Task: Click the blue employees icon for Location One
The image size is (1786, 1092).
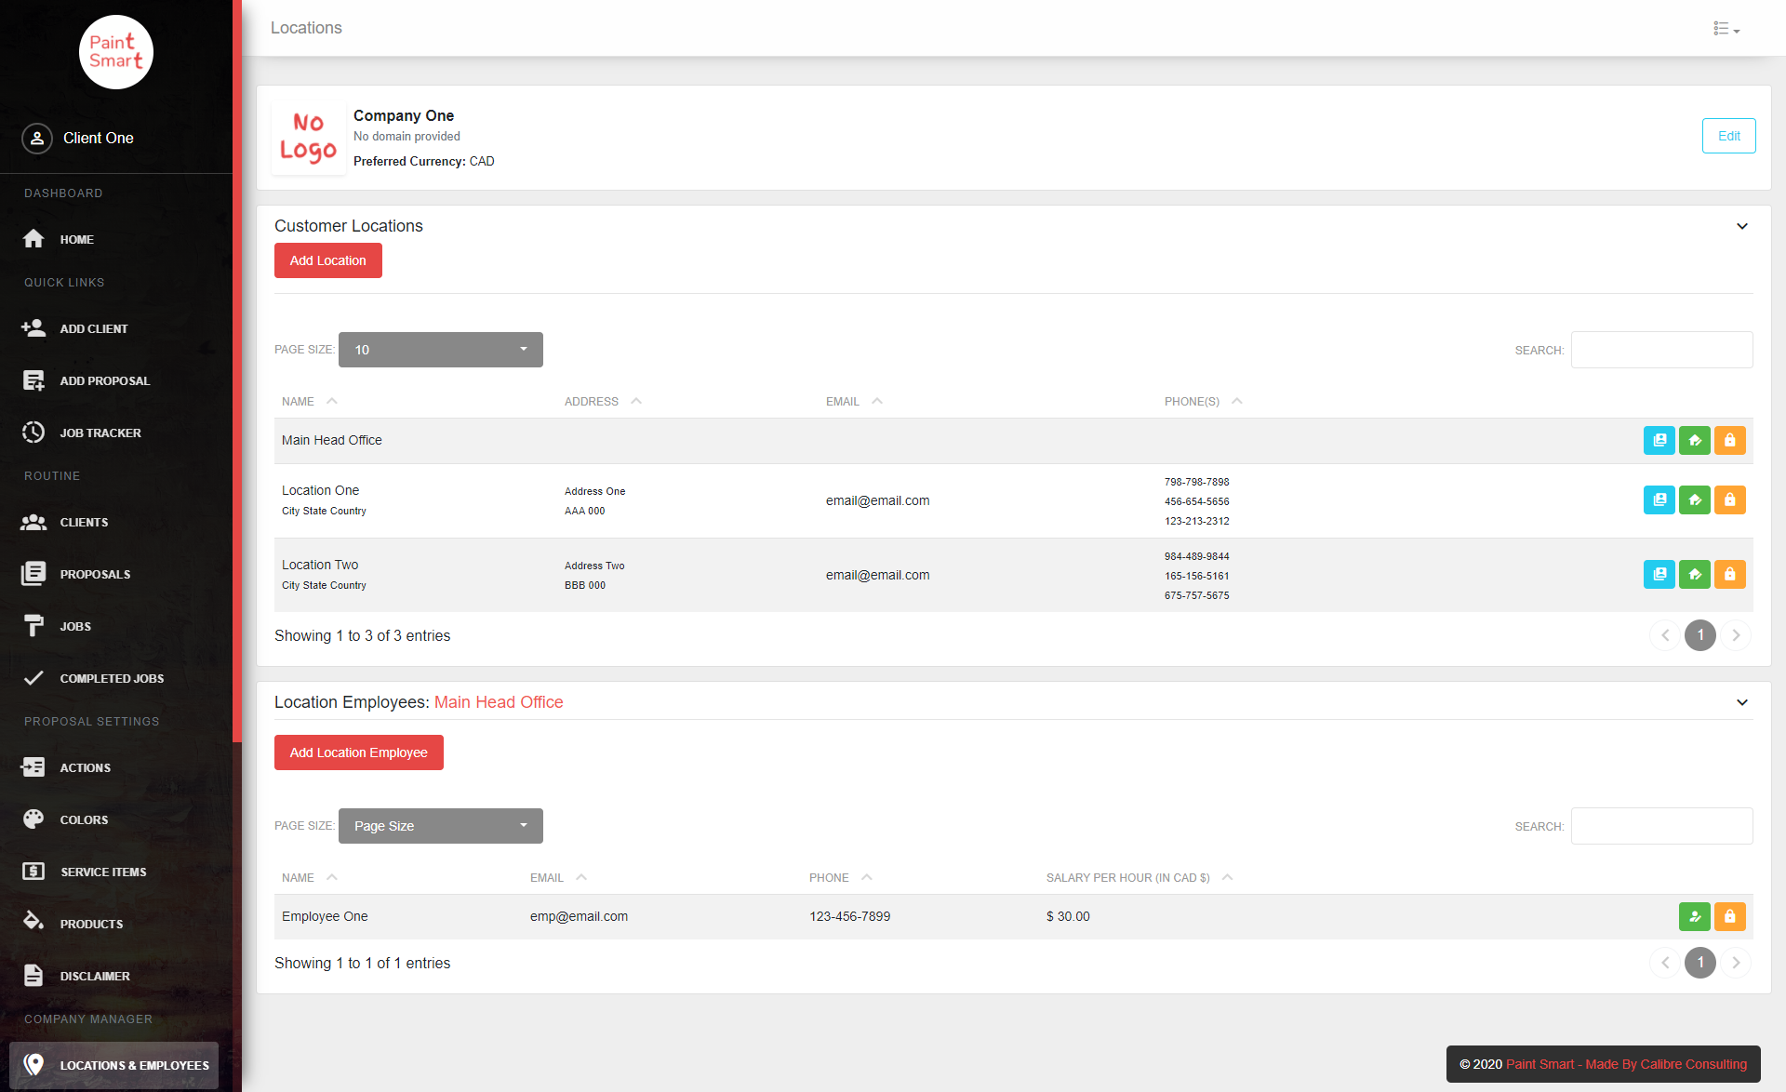Action: (1659, 500)
